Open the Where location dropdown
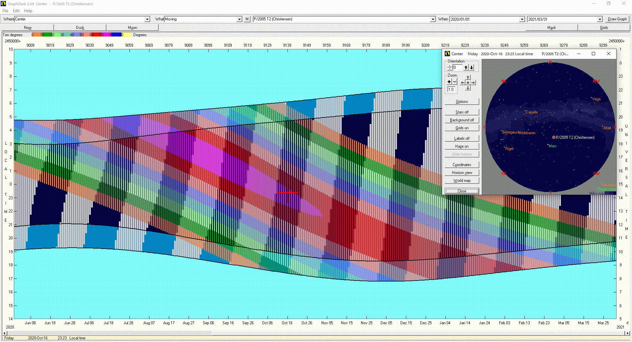Screen dimensions: 632x342 coord(147,19)
